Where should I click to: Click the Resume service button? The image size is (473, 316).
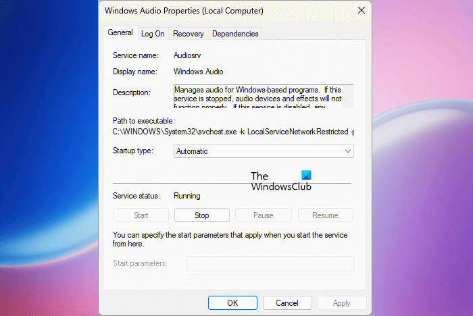324,215
